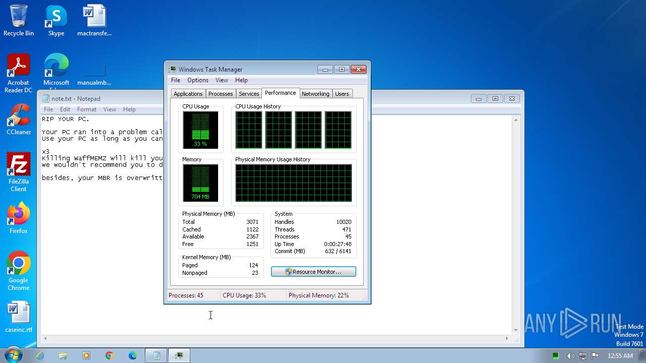Open the Task Manager View menu

(222, 80)
